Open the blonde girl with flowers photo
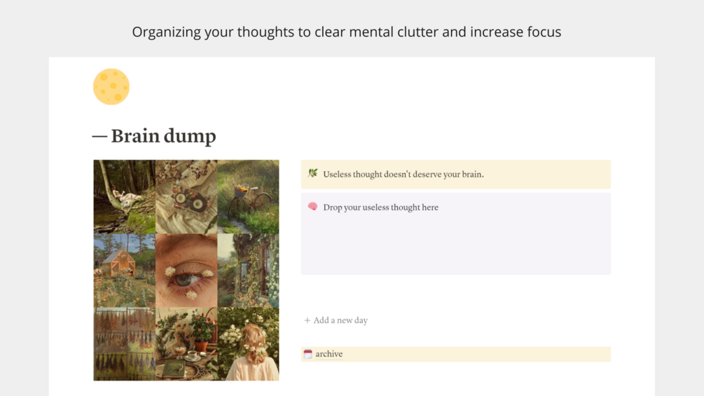 point(248,344)
